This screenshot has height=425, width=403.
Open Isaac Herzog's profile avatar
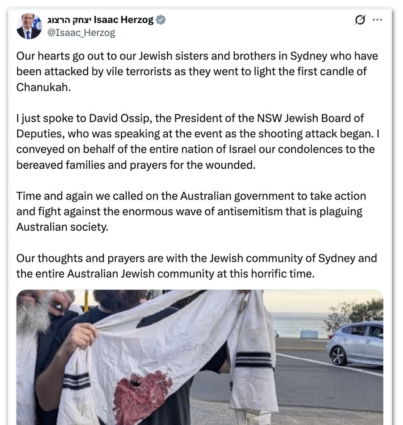(29, 26)
